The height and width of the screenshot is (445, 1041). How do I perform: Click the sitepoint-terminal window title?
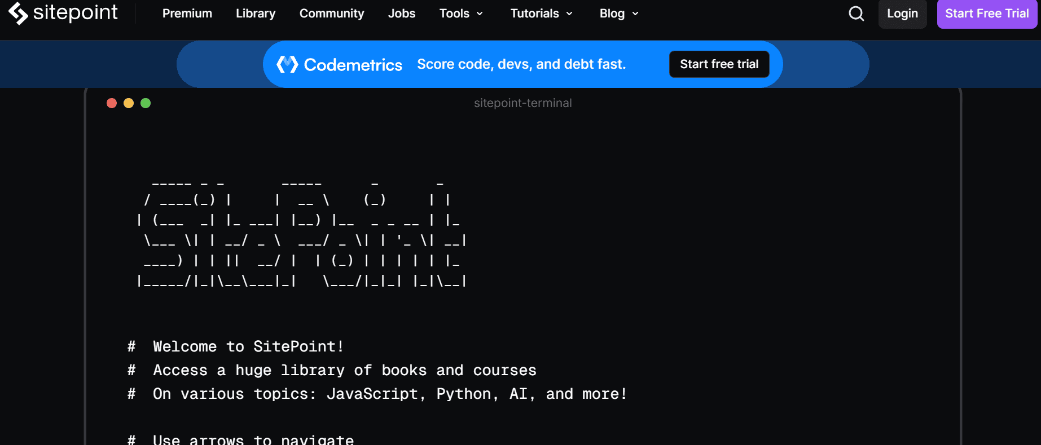pos(522,103)
